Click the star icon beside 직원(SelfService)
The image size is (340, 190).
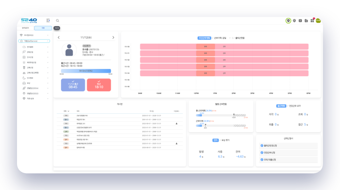21,41
